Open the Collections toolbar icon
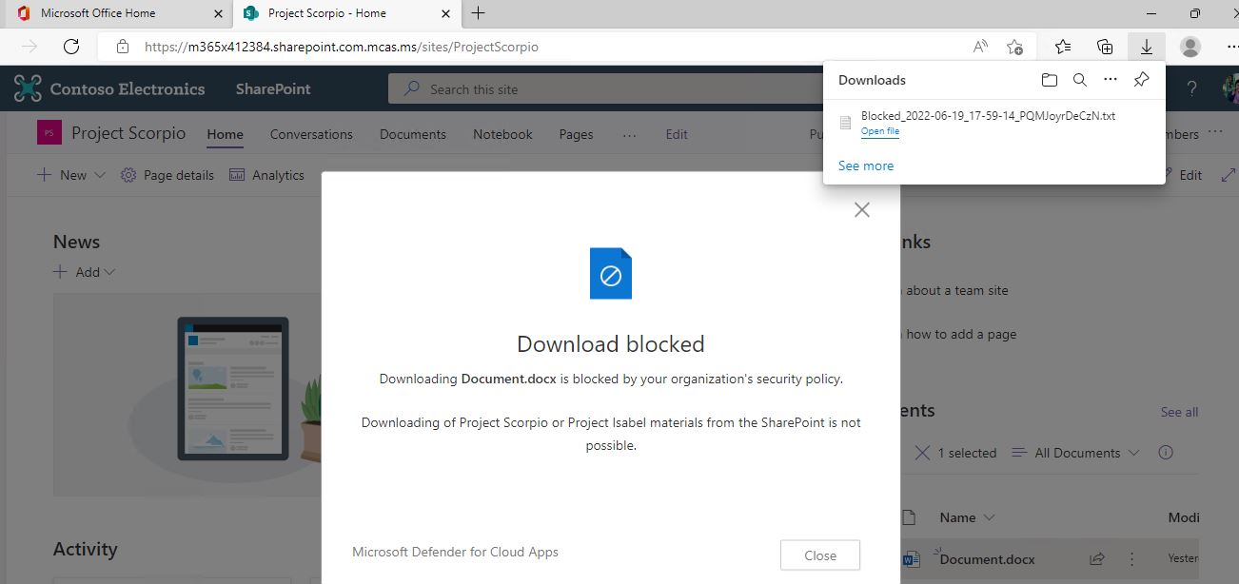Viewport: 1239px width, 584px height. 1105,47
